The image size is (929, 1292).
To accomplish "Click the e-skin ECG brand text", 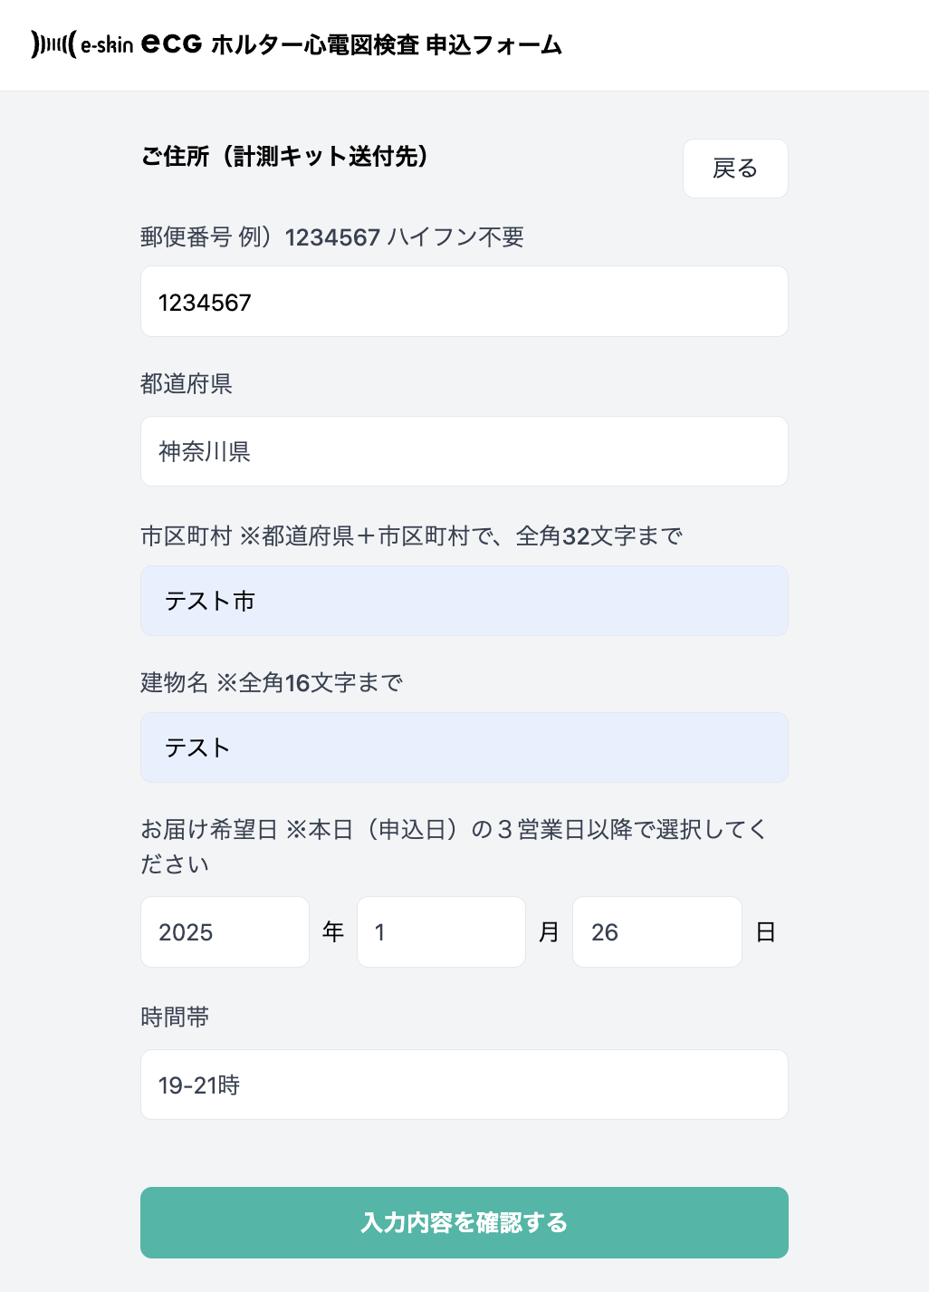I will (x=141, y=44).
